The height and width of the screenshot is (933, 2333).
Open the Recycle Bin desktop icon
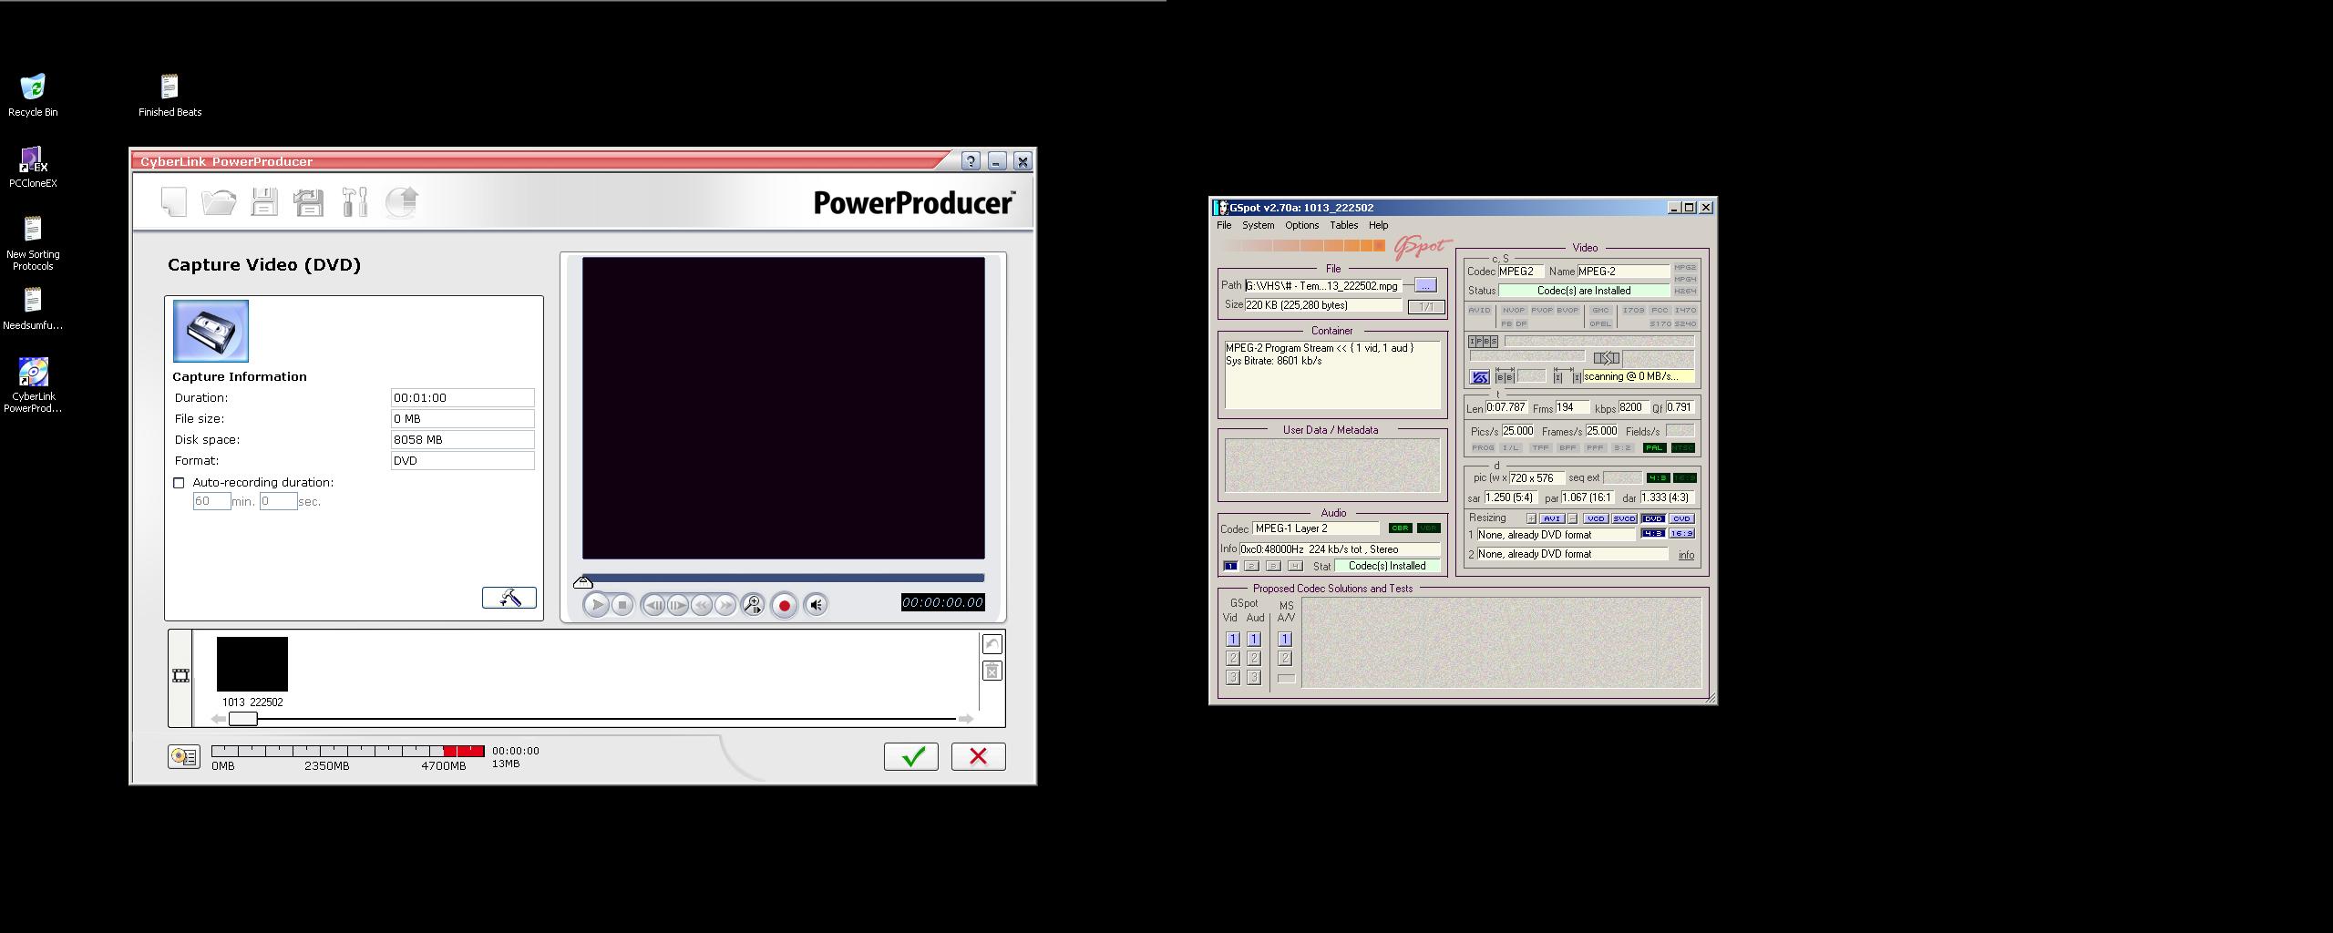[33, 95]
